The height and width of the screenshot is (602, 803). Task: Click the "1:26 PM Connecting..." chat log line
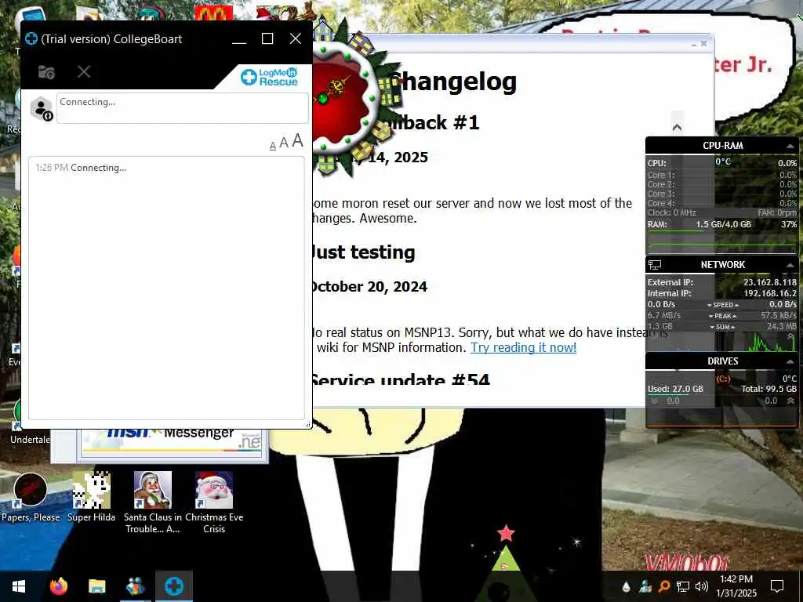[x=81, y=168]
